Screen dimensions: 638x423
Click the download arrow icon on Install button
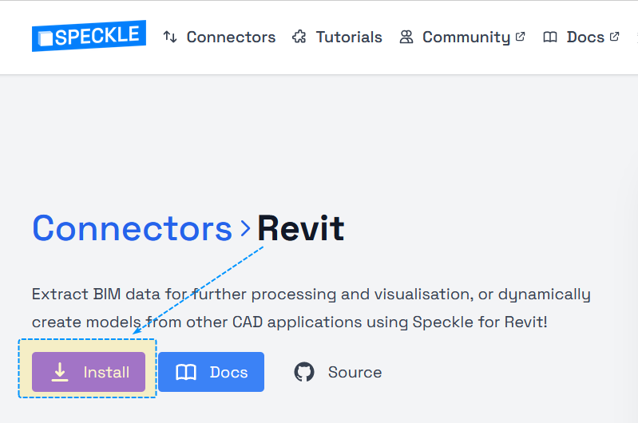click(60, 372)
